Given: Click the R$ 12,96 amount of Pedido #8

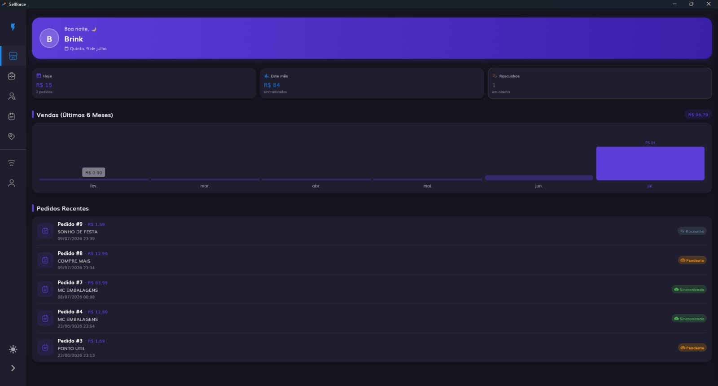Looking at the screenshot, I should 97,254.
